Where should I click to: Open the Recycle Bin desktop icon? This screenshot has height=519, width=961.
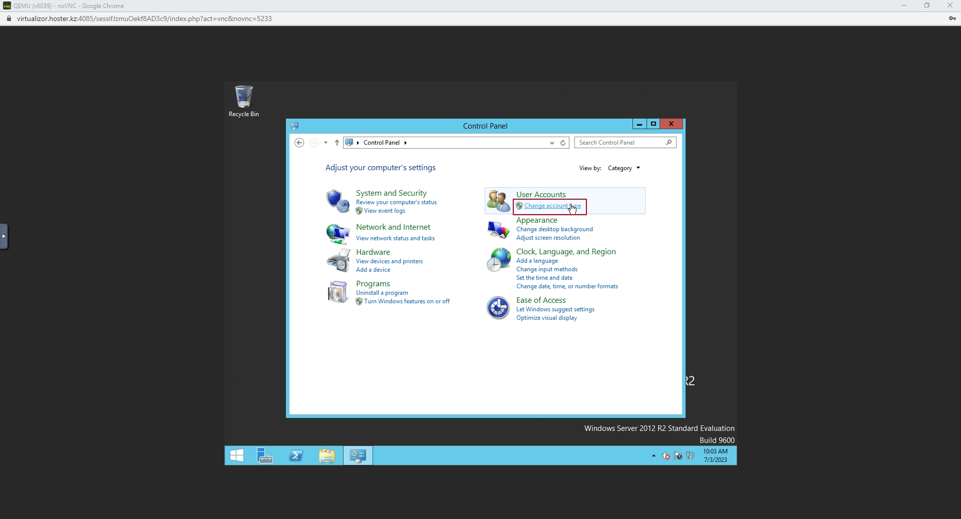click(x=244, y=101)
